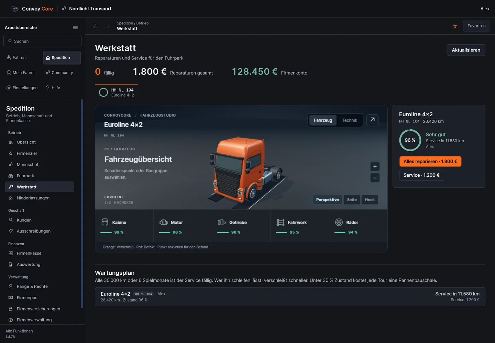
Task: Open Mannschaft in the sidebar
Action: click(x=40, y=165)
